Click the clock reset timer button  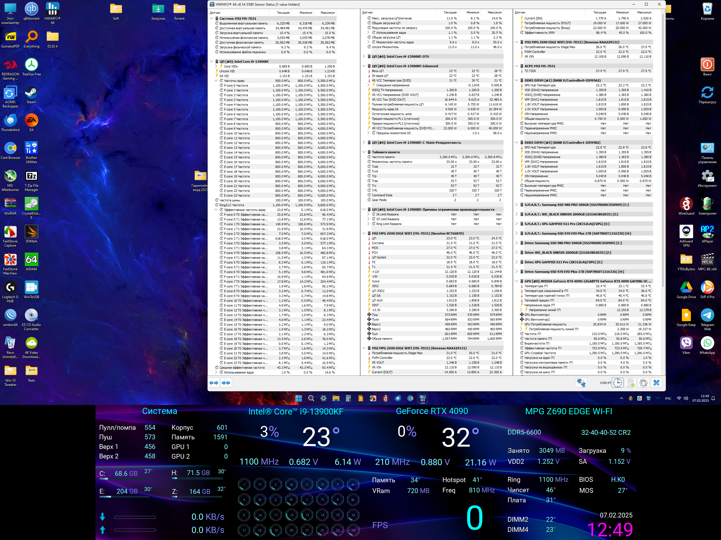click(x=617, y=383)
